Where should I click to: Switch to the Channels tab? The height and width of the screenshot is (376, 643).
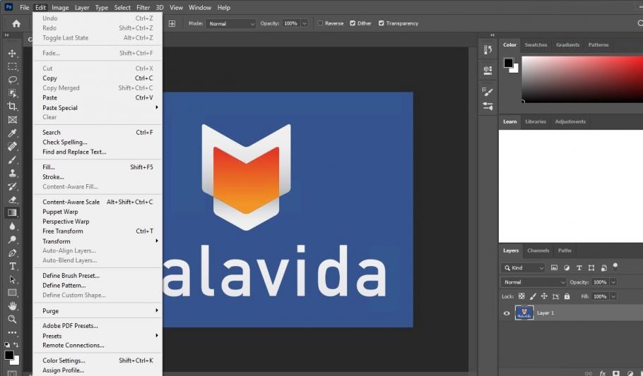pyautogui.click(x=538, y=250)
